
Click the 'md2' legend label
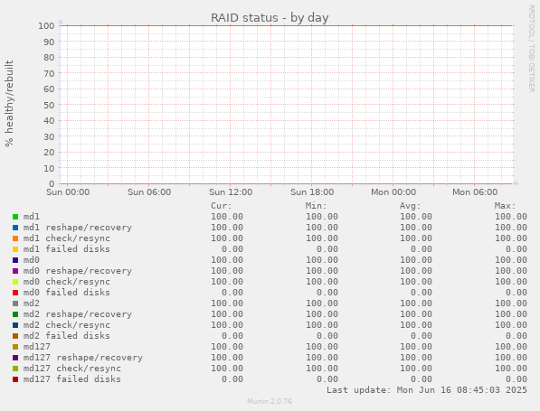(x=32, y=304)
